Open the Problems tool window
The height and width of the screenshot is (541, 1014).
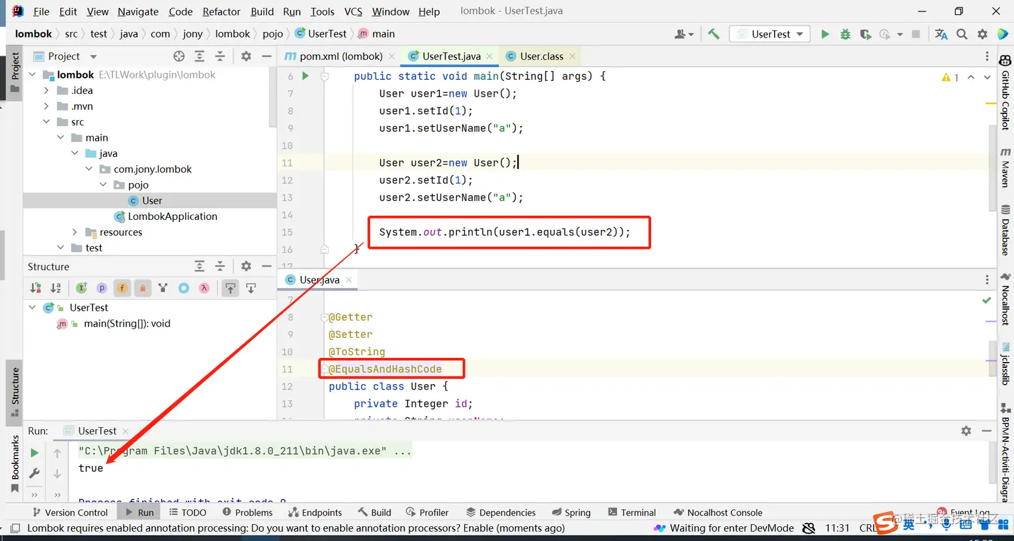[247, 512]
